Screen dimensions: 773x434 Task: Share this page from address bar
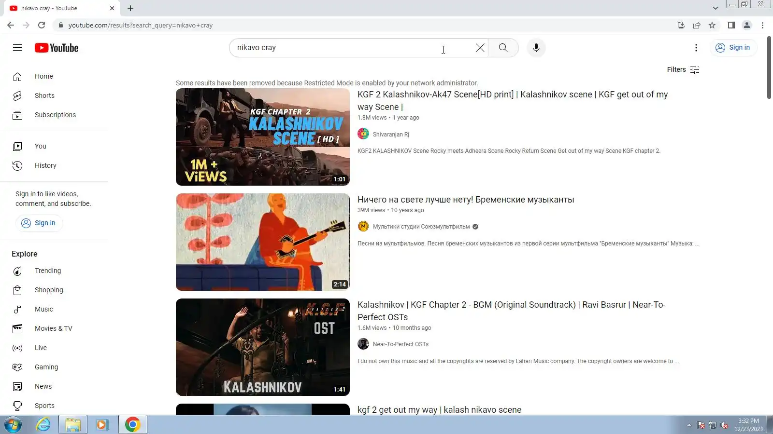[697, 25]
